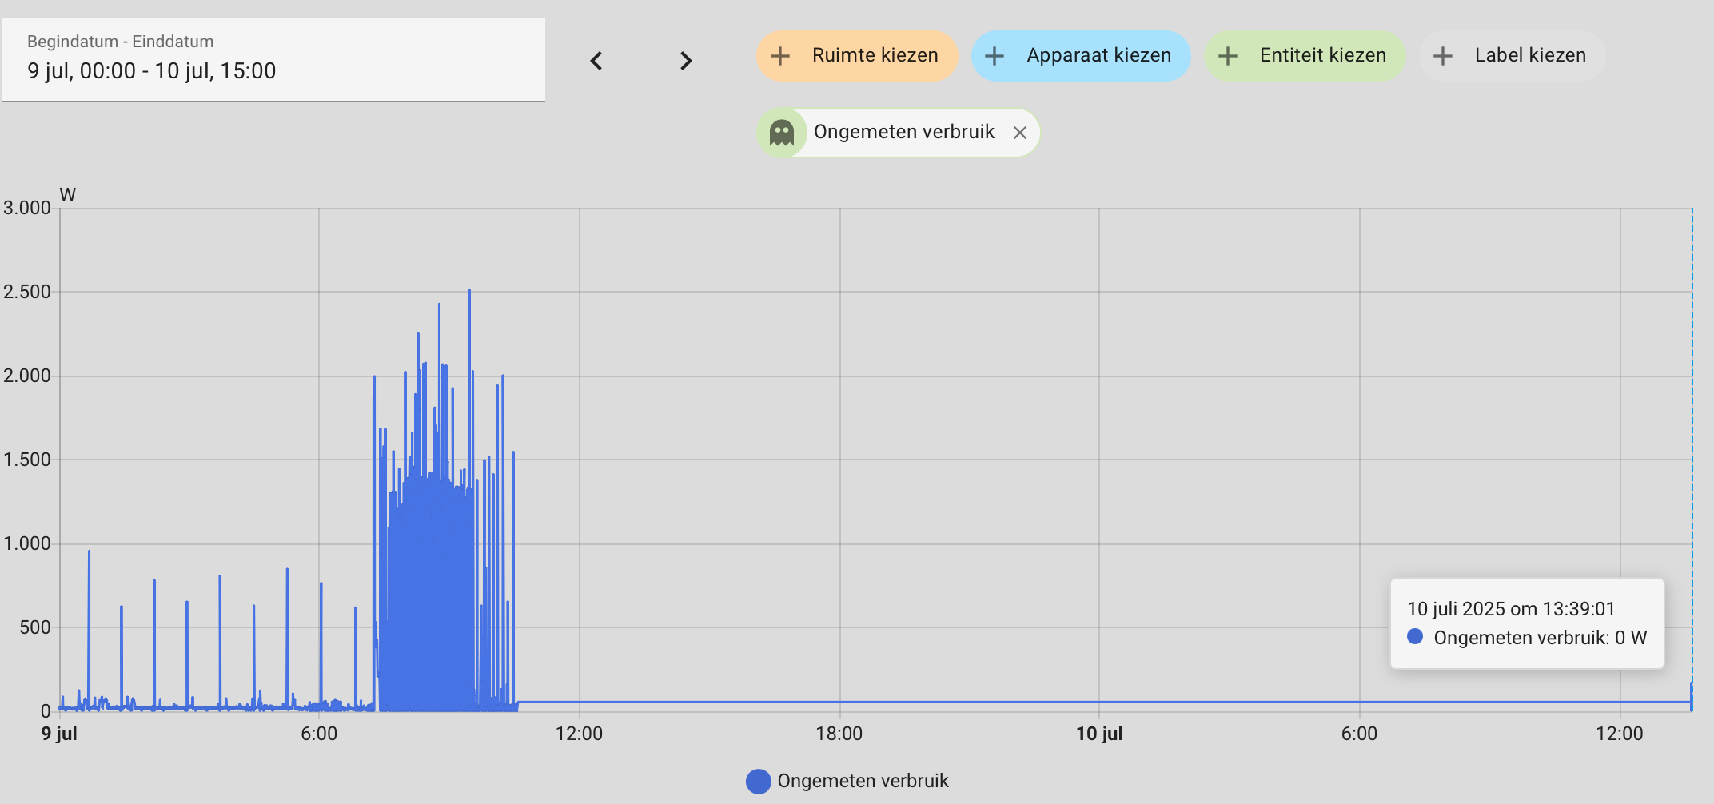Click the ghost icon on the entity chip
The image size is (1714, 804).
coord(782,133)
